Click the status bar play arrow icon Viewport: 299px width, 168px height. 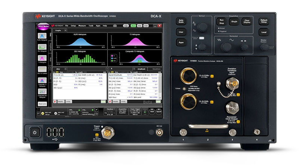click(96, 110)
